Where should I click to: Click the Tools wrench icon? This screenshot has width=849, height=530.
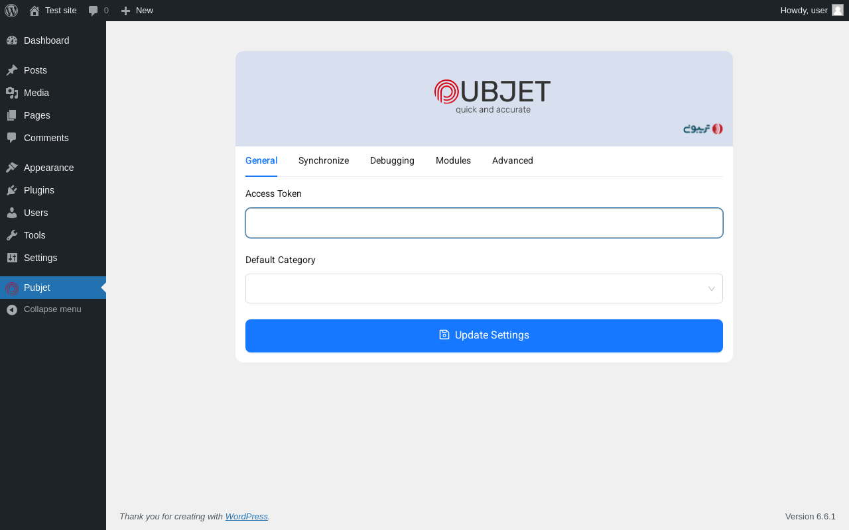12,235
